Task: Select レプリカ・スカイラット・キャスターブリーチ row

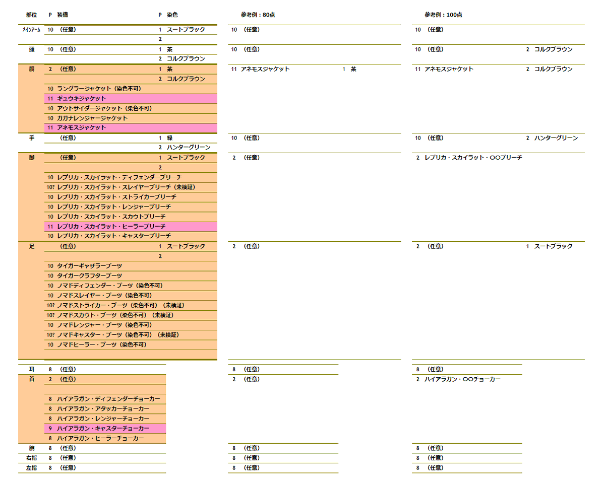Action: tap(131, 236)
